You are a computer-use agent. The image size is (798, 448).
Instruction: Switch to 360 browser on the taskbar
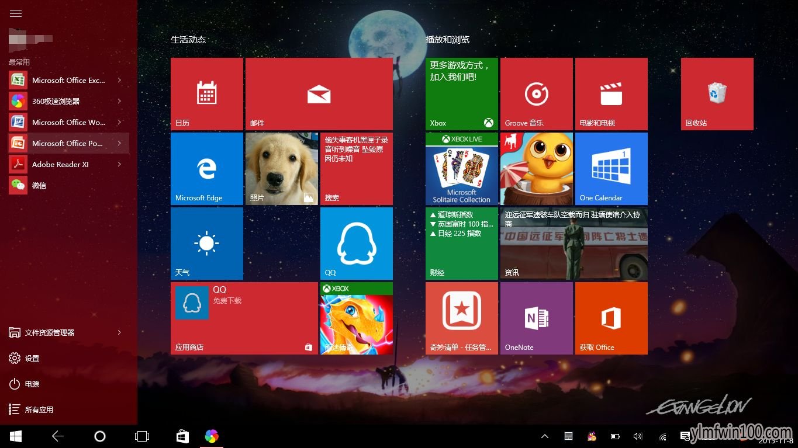coord(212,436)
